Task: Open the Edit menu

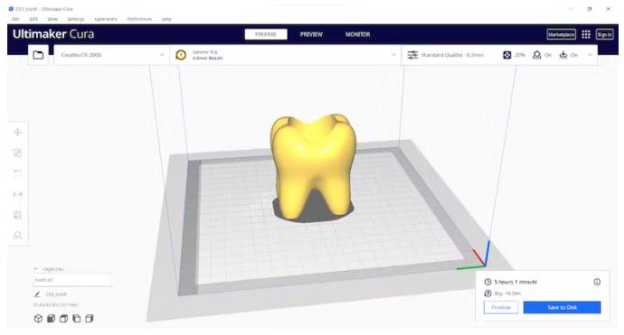Action: click(x=33, y=19)
